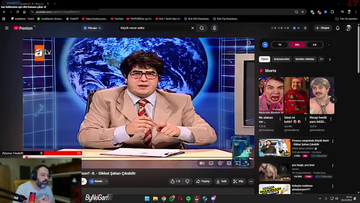Reload the current page
The image size is (360, 203).
pyautogui.click(x=17, y=12)
